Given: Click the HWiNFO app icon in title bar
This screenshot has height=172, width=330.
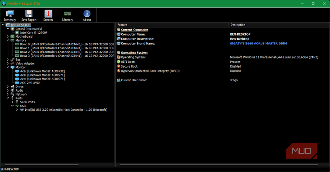Looking at the screenshot, I should 4,4.
